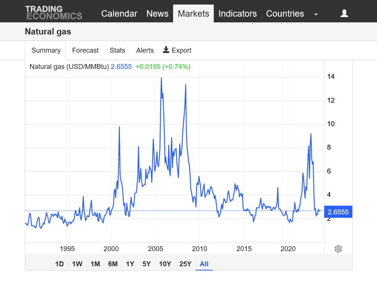377x289 pixels.
Task: Open the Calendar menu
Action: [119, 14]
